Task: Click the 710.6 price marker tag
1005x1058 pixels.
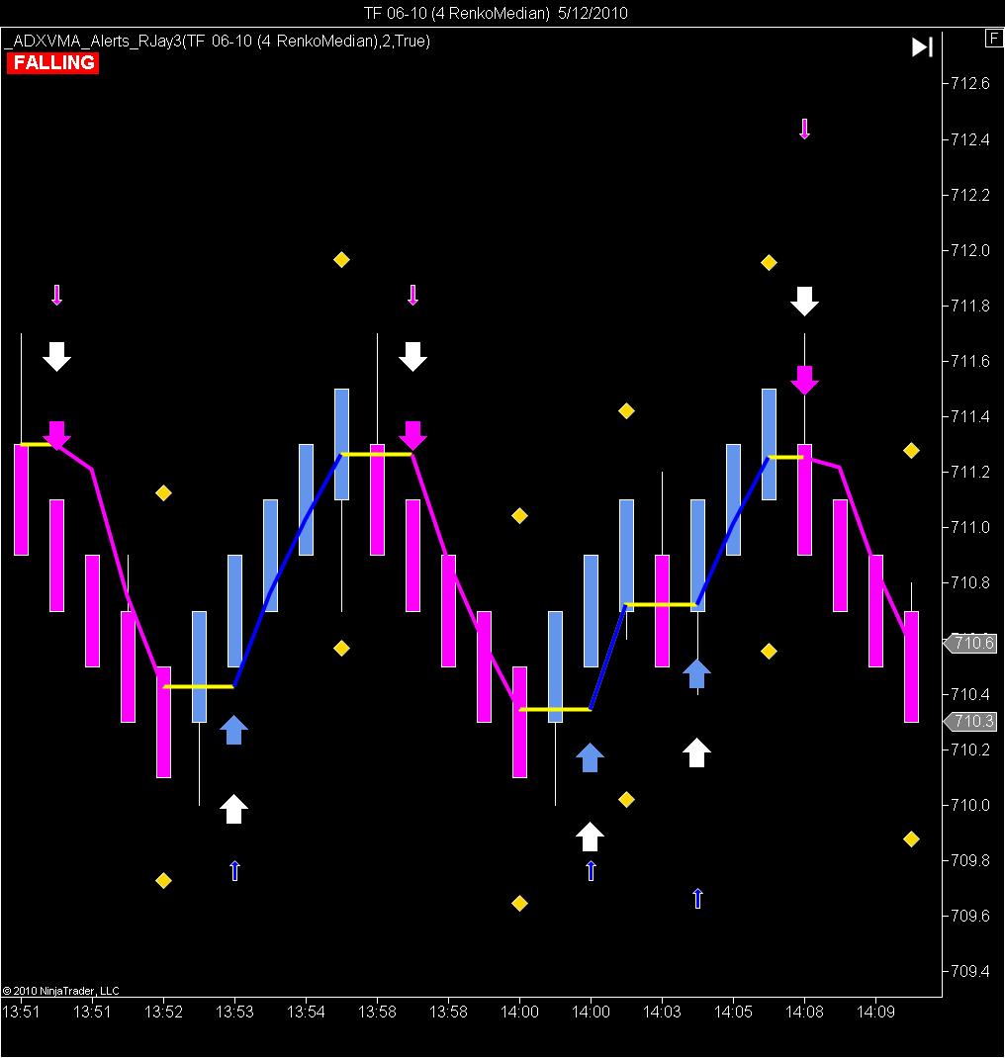Action: click(x=971, y=643)
